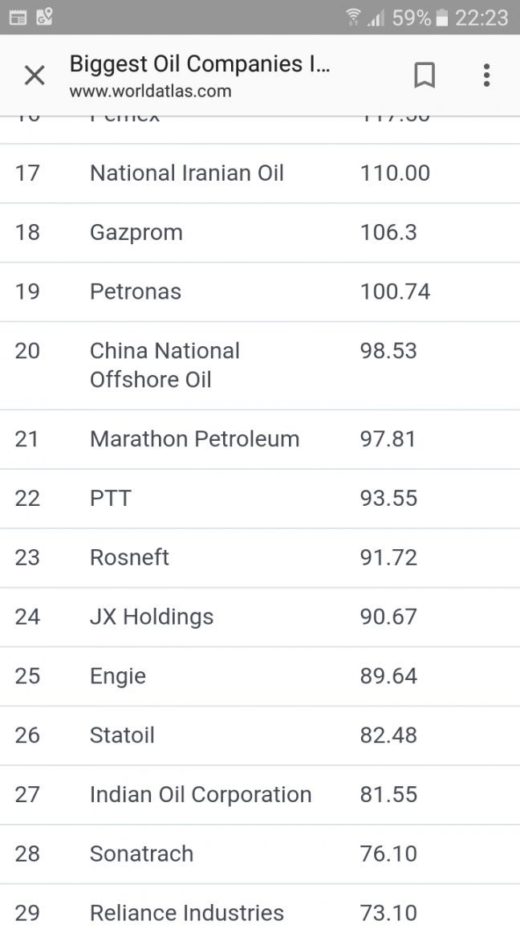The height and width of the screenshot is (925, 520).
Task: Open the three-dot overflow menu
Action: pyautogui.click(x=486, y=75)
